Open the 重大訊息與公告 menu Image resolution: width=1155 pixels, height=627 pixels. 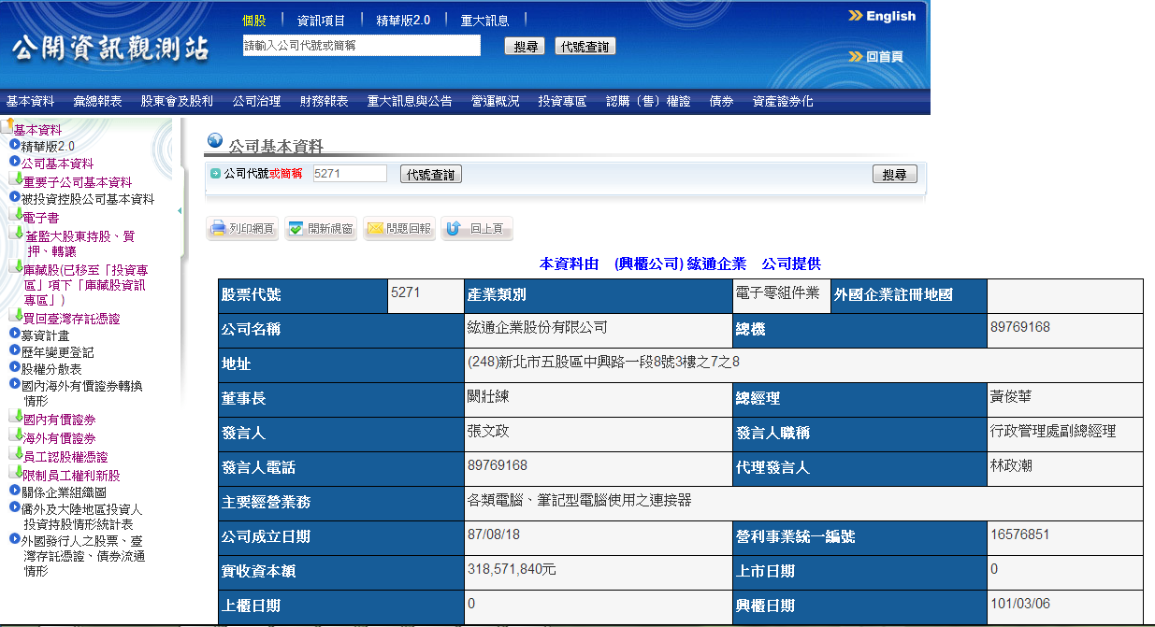pos(410,101)
